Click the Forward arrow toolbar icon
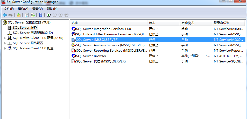The width and height of the screenshot is (247, 119). tap(11, 15)
